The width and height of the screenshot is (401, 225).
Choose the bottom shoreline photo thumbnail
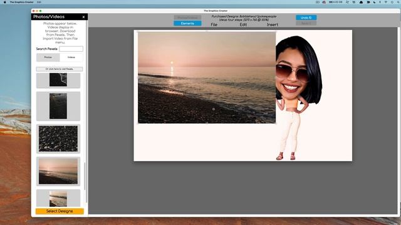point(58,198)
